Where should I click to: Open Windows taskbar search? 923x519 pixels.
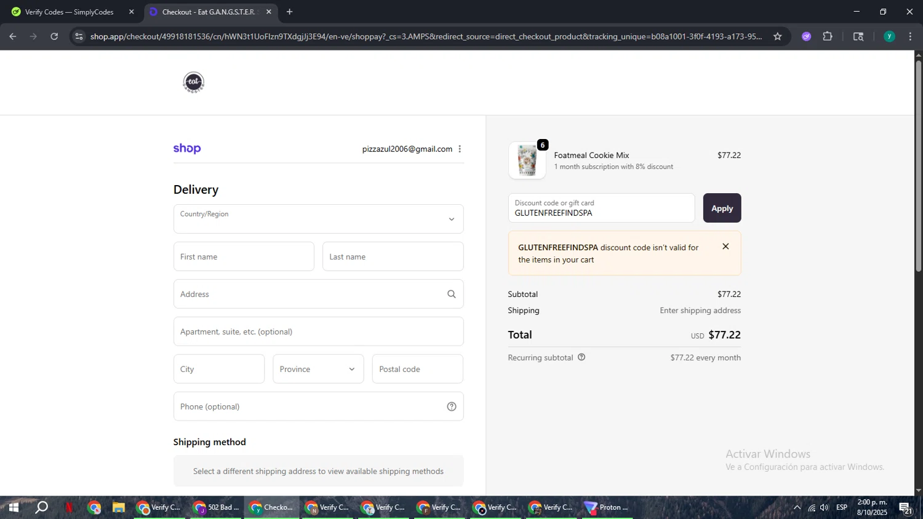click(41, 507)
